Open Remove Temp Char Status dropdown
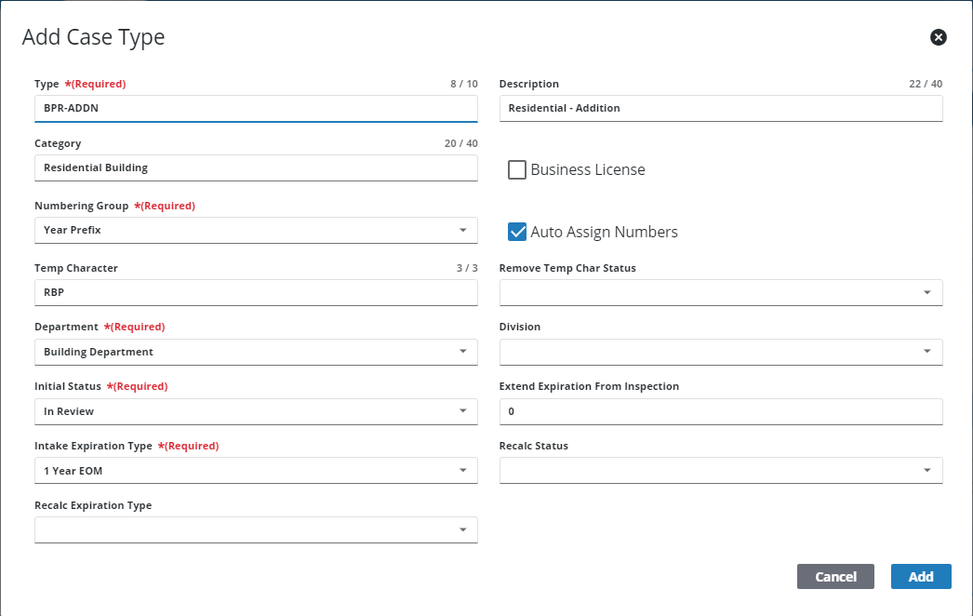 point(721,293)
